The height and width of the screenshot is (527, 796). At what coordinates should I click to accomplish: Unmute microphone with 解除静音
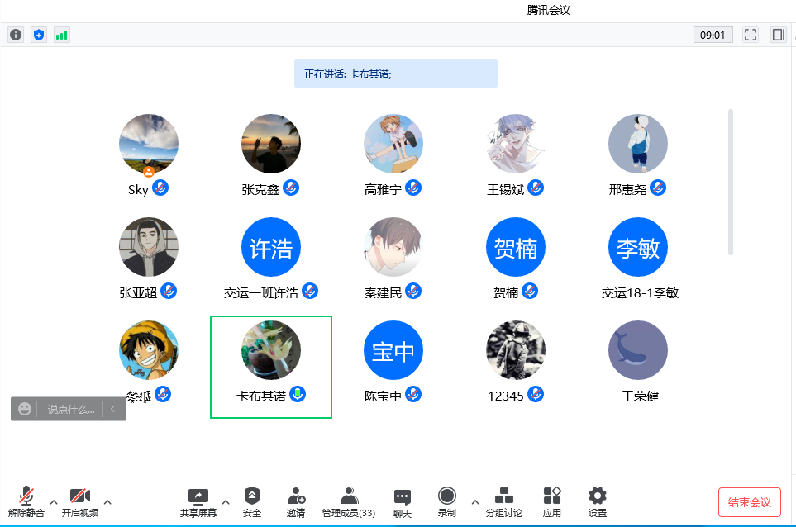pos(26,502)
